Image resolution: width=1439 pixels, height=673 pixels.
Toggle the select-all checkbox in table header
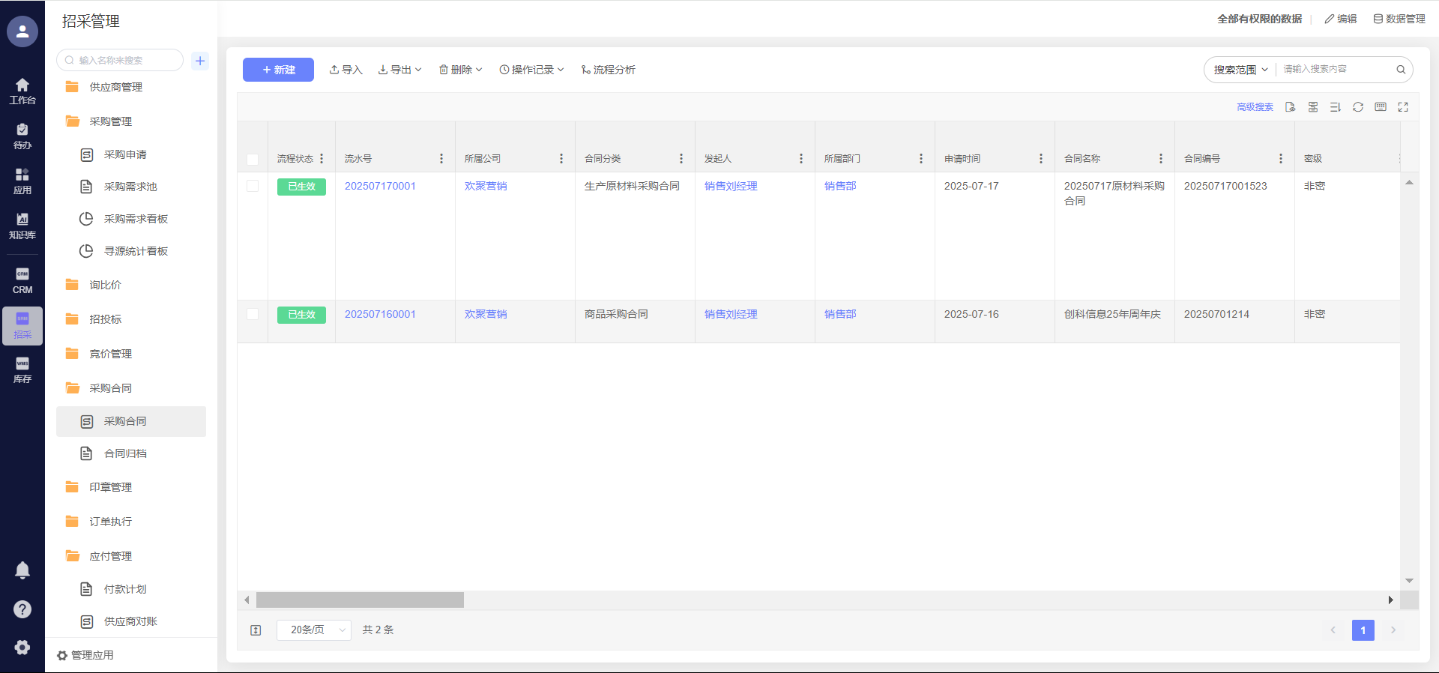253,159
